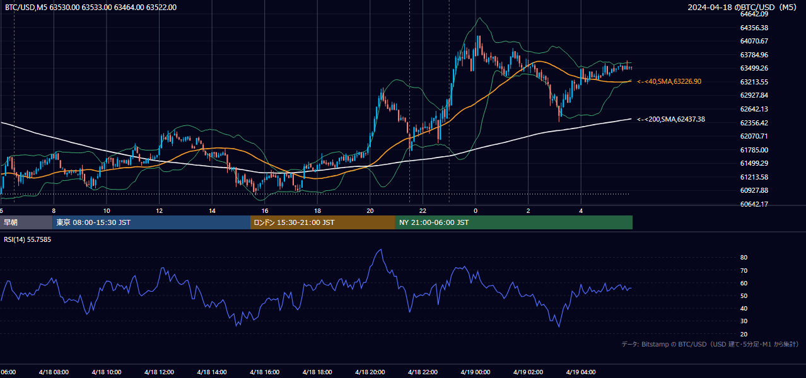Click hour tick 18 under the price chart

[317, 211]
